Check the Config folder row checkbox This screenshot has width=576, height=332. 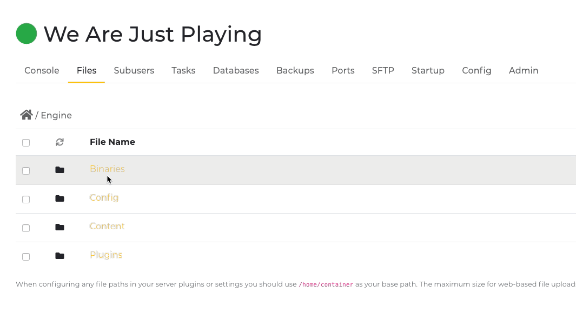26,200
